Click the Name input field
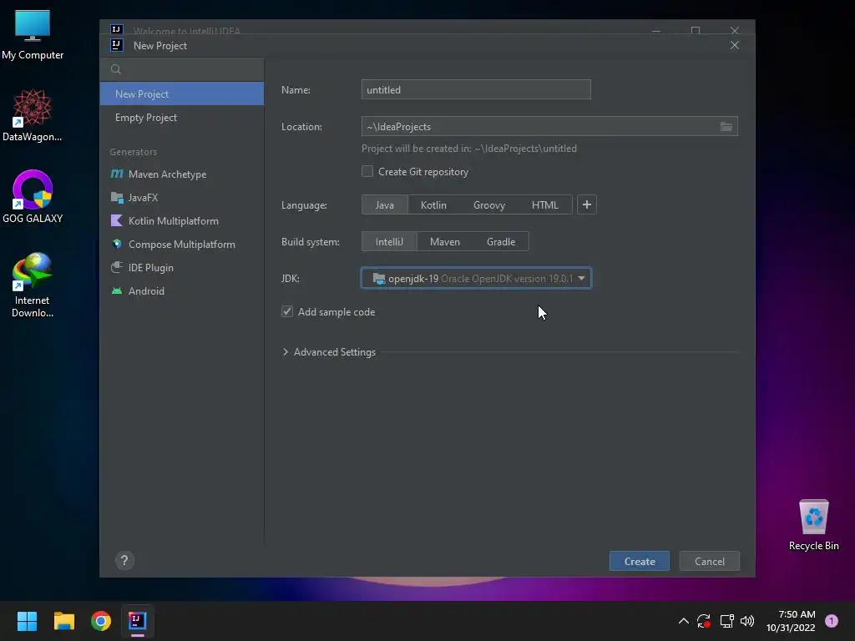855x641 pixels. pos(476,89)
